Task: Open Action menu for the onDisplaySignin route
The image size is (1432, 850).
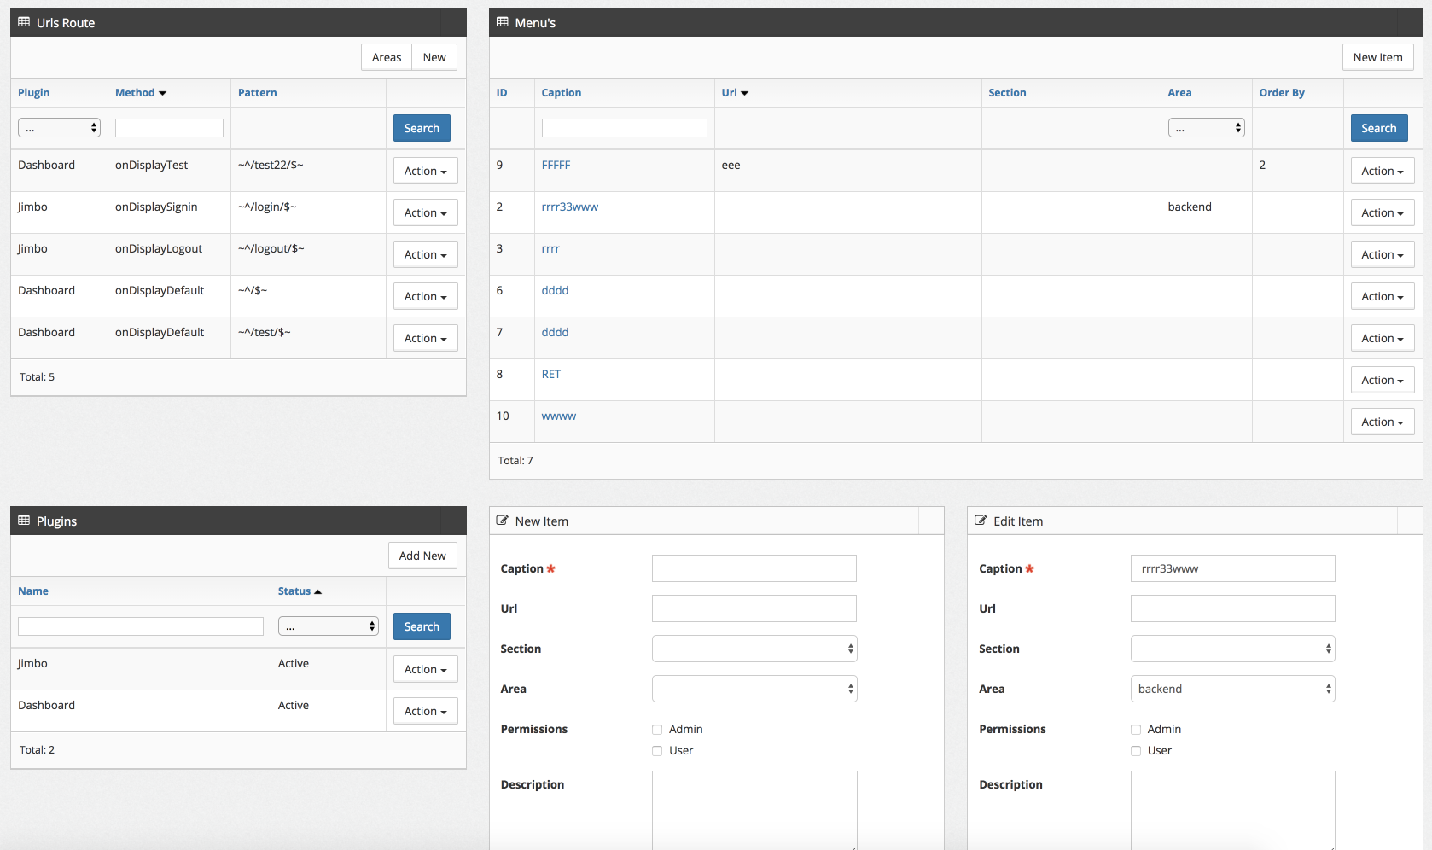Action: click(425, 212)
